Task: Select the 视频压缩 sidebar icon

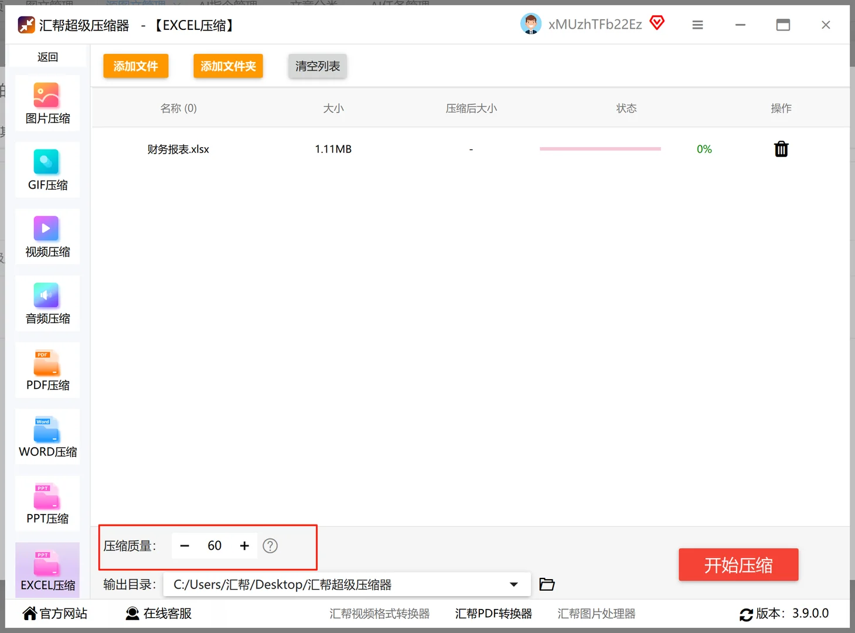Action: click(x=47, y=237)
